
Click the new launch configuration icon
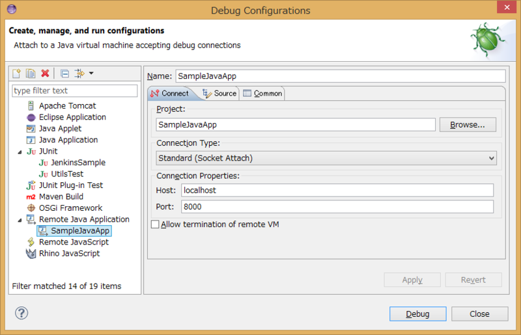pyautogui.click(x=18, y=74)
